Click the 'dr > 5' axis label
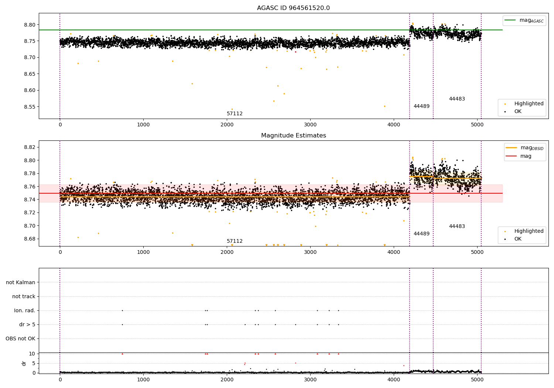Image resolution: width=554 pixels, height=388 pixels. (x=27, y=324)
